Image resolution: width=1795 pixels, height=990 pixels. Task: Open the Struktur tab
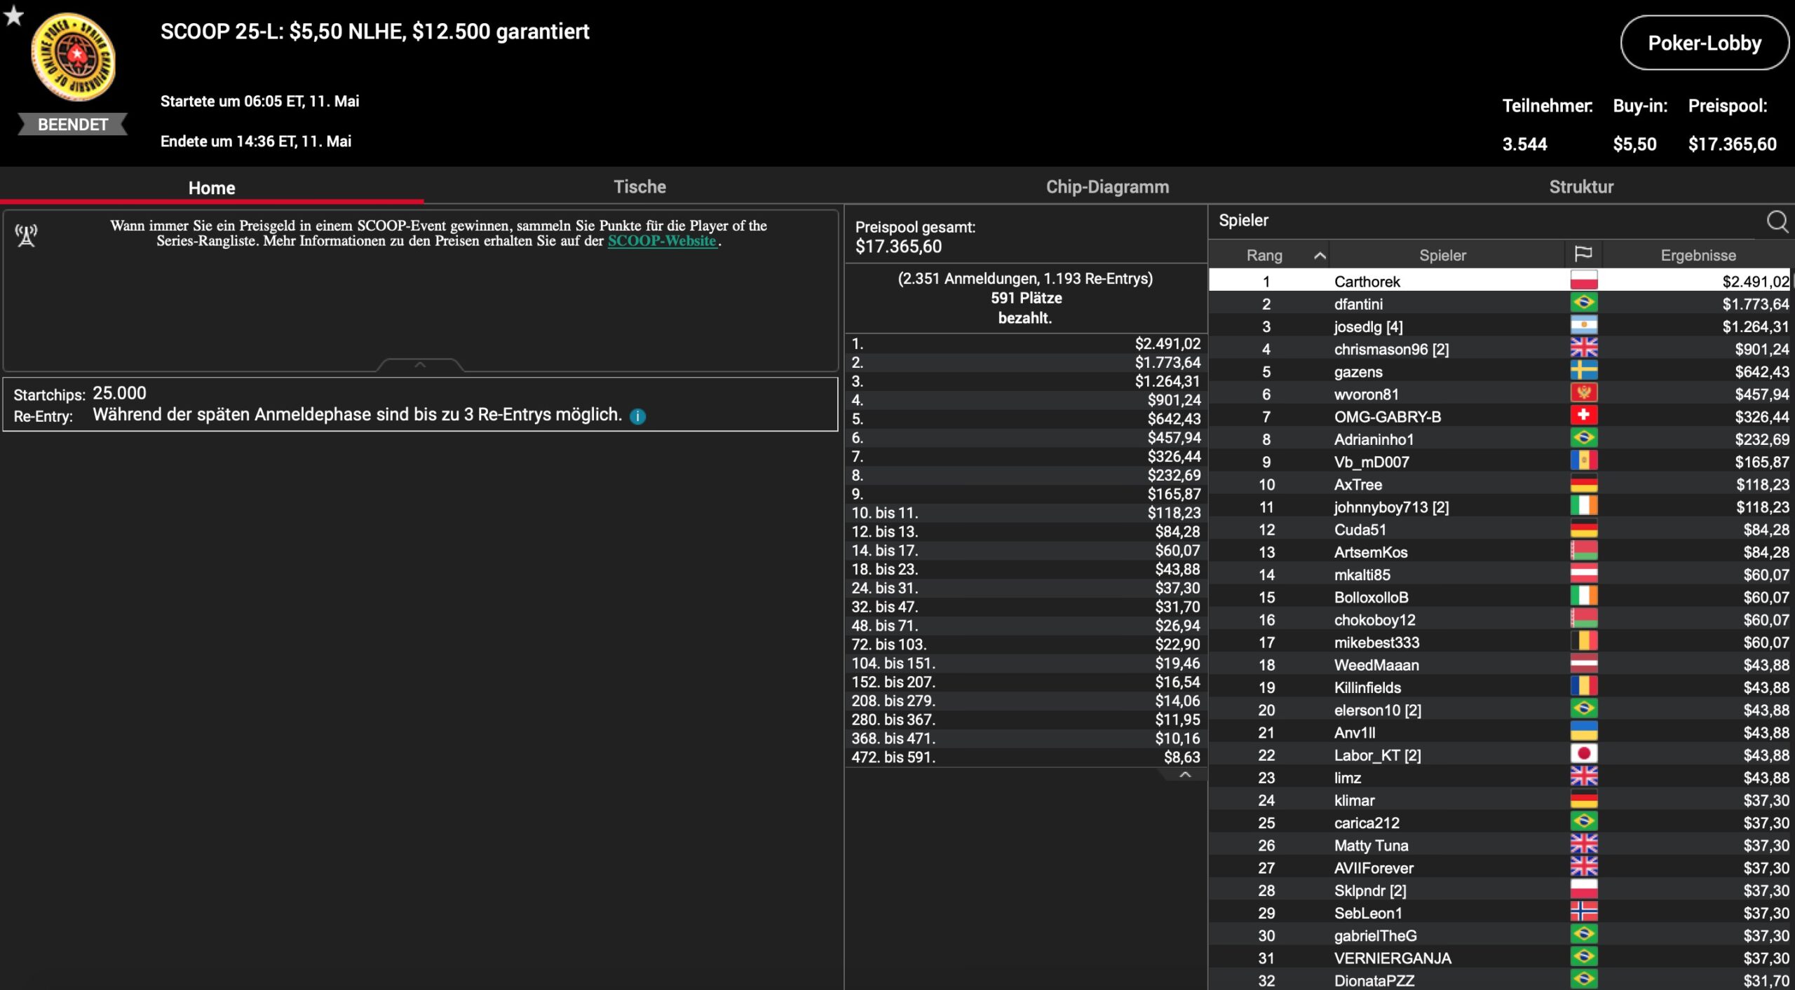pyautogui.click(x=1580, y=187)
